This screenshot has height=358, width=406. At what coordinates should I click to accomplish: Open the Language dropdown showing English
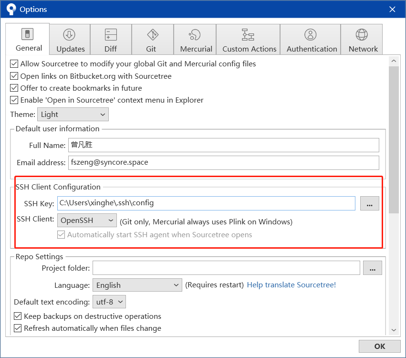tap(137, 285)
